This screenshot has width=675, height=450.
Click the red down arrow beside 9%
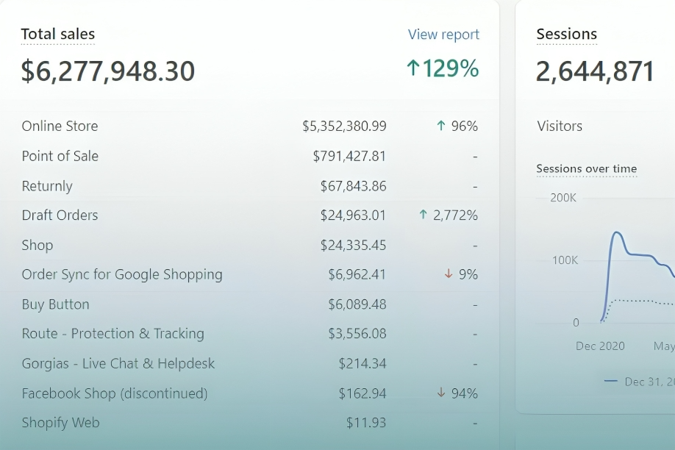(449, 274)
